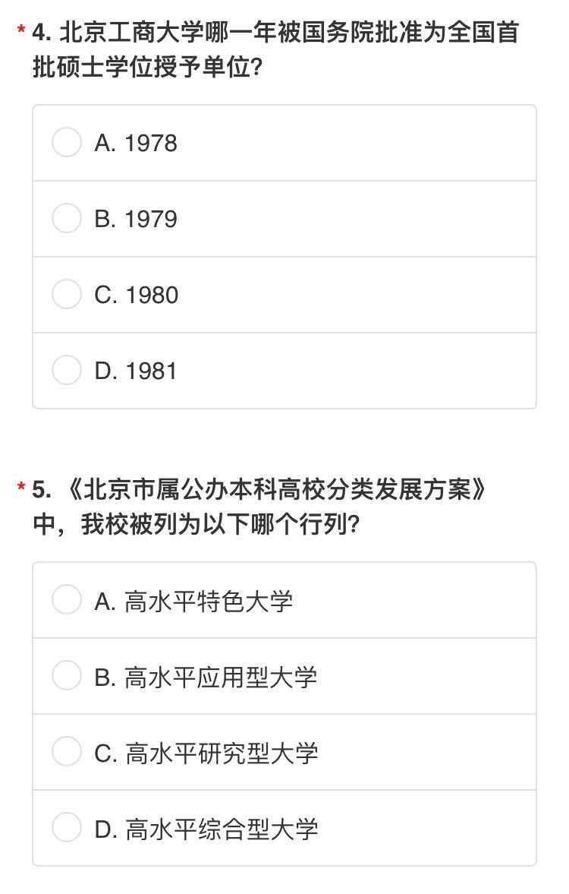Tap the 高水平应用型大学 label text
Image resolution: width=569 pixels, height=894 pixels.
pos(221,677)
